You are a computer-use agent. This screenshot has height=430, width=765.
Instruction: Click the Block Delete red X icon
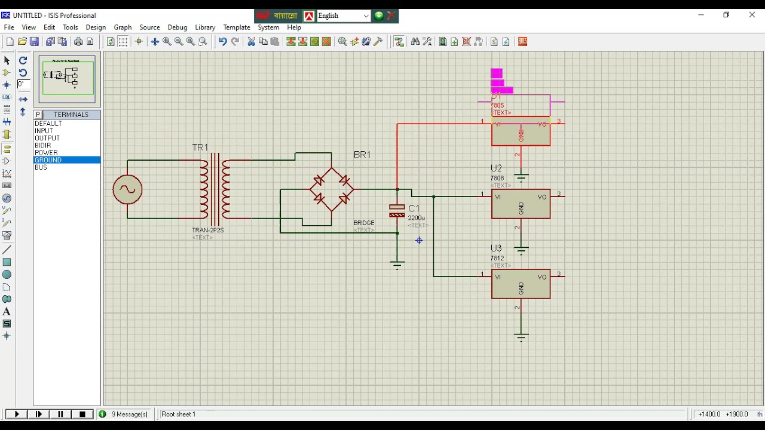326,42
